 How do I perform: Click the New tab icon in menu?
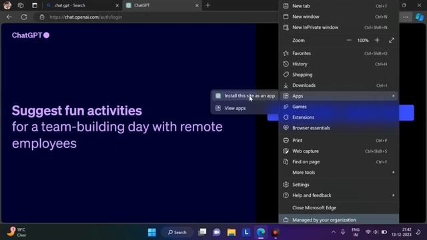pos(286,6)
